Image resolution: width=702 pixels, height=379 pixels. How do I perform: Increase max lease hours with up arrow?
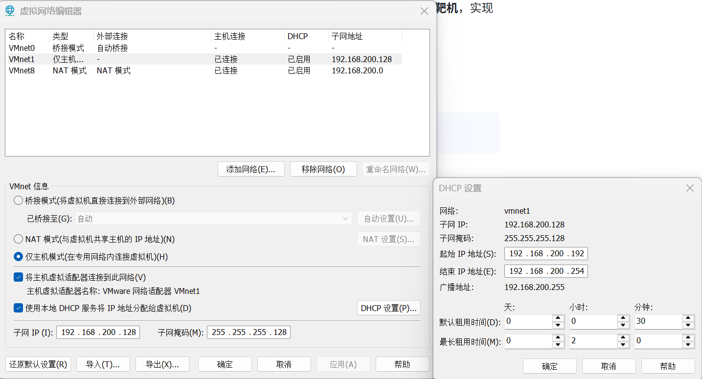623,338
